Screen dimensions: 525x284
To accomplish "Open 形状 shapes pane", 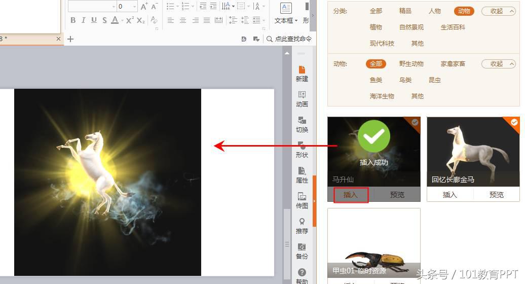I will (x=302, y=151).
